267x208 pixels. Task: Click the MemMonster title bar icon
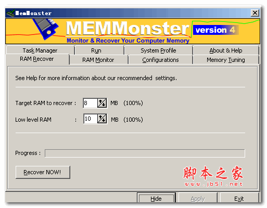click(10, 13)
